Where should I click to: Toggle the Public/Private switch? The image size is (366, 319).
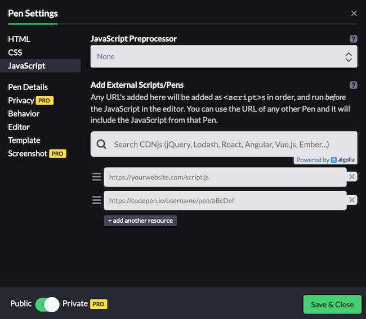47,304
